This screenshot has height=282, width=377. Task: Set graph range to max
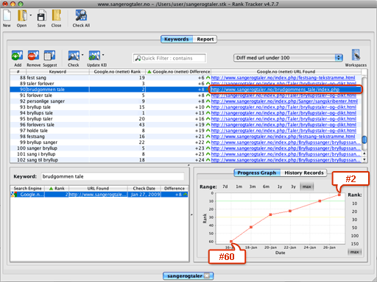(x=307, y=187)
